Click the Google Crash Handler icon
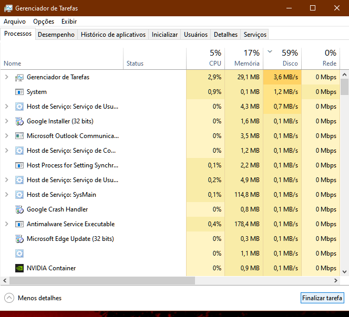 click(x=19, y=209)
